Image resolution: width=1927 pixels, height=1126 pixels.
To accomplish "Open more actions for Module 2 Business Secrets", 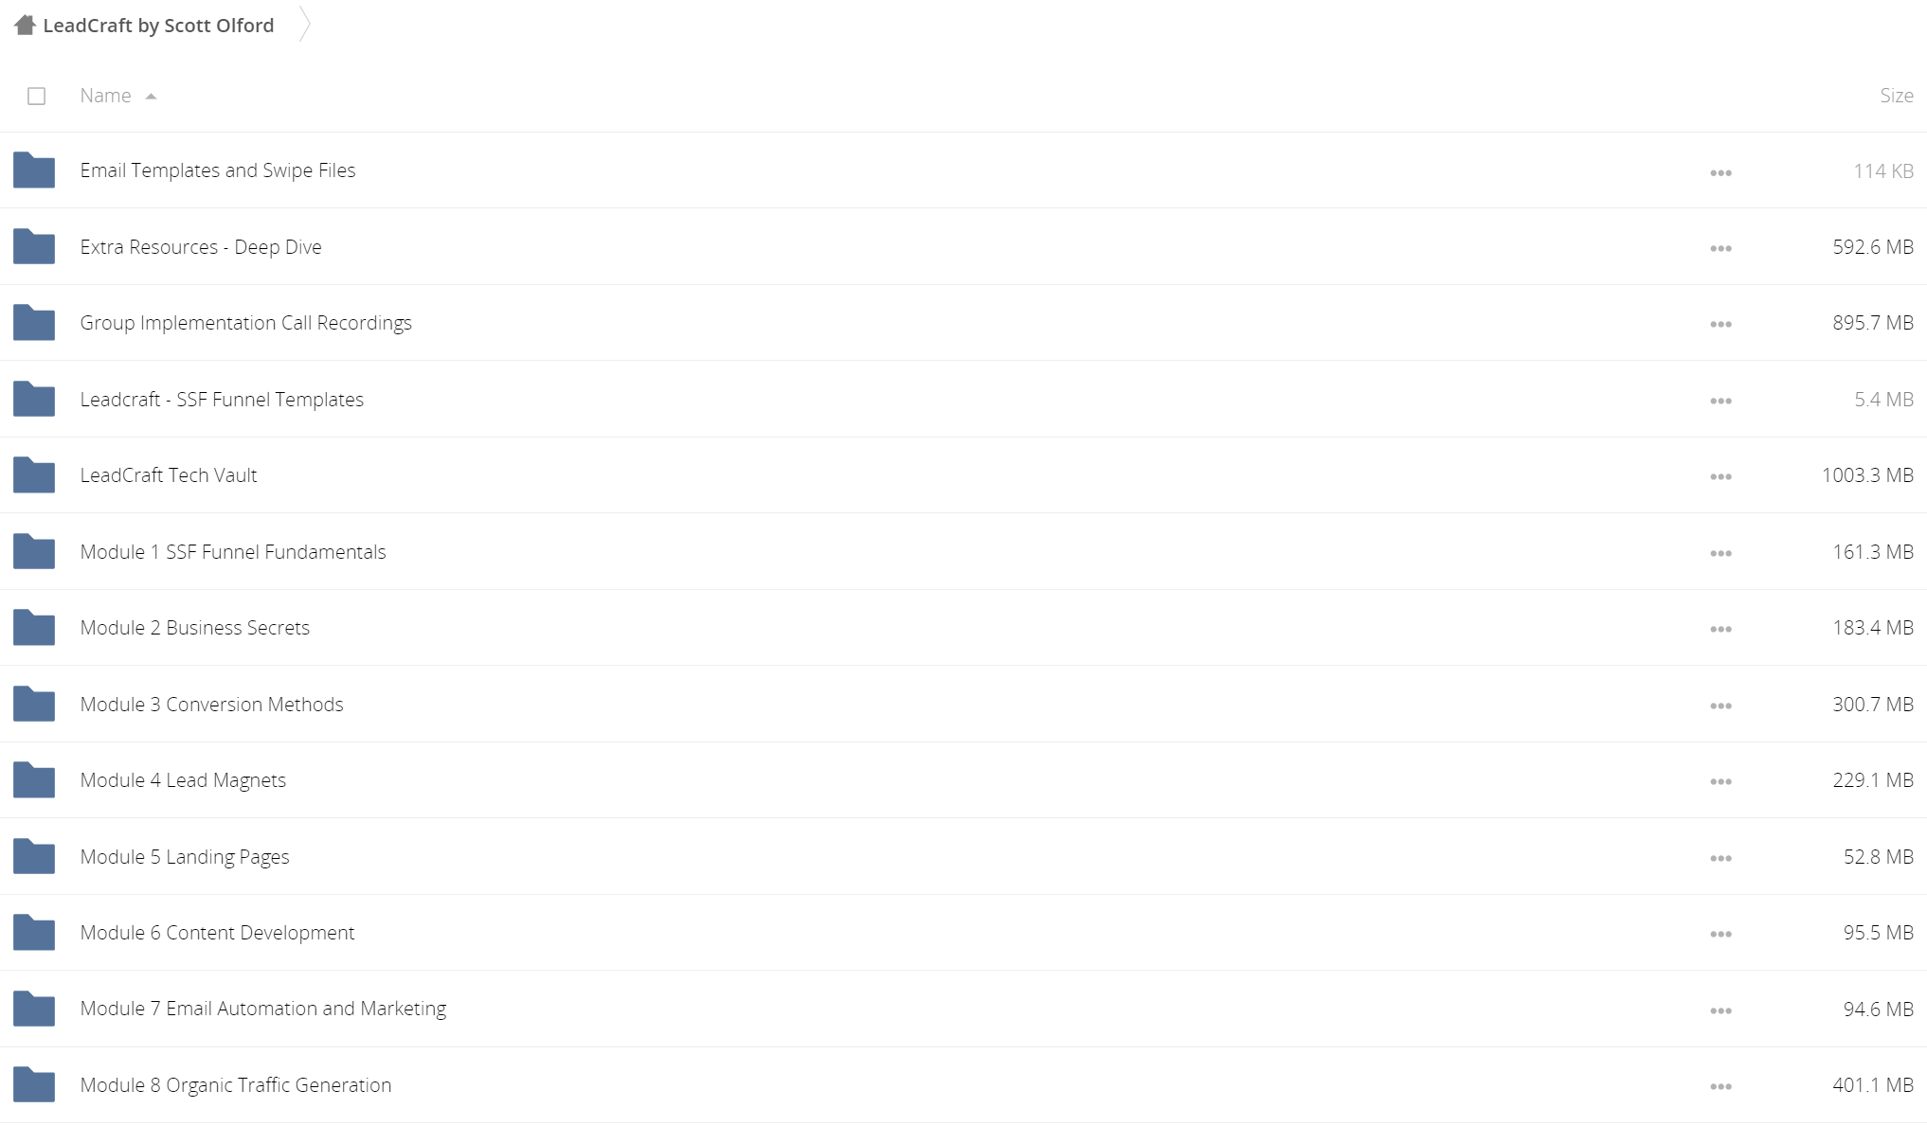I will 1720,629.
